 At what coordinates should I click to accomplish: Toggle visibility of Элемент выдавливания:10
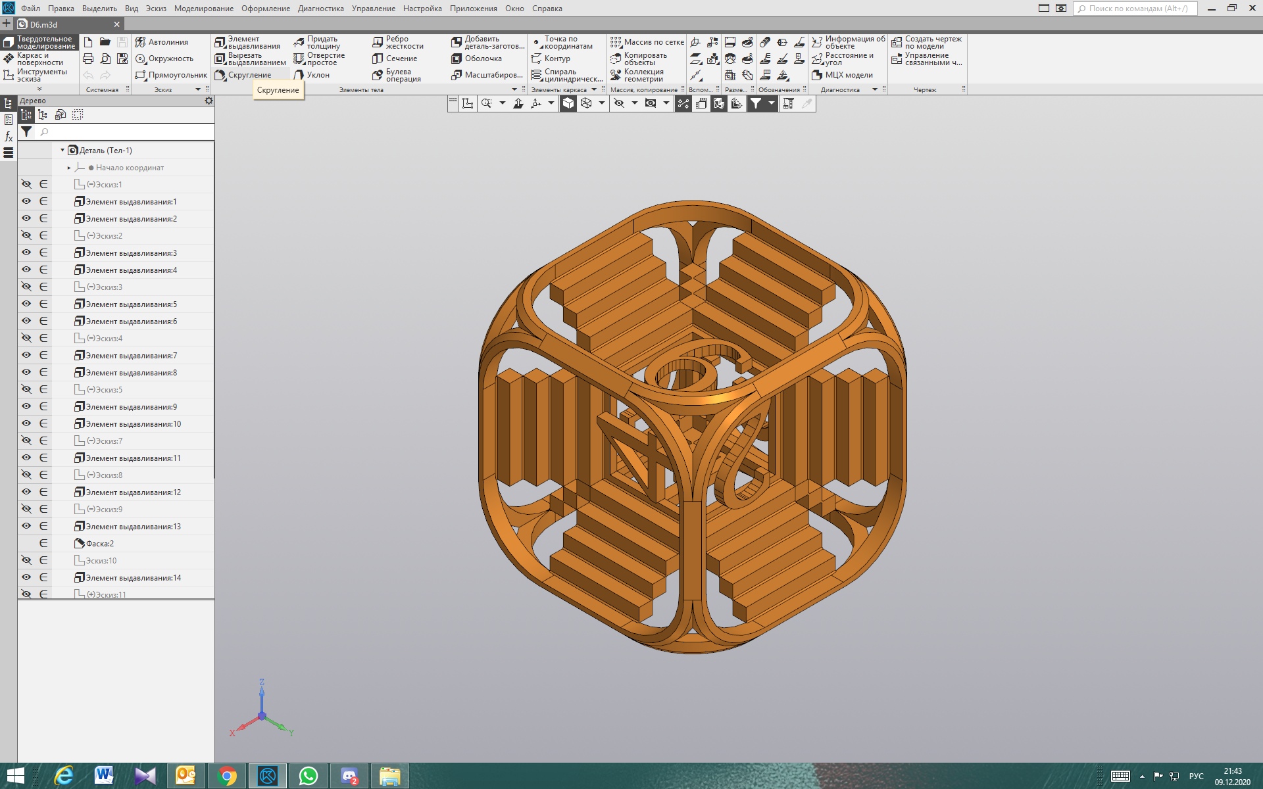click(26, 423)
